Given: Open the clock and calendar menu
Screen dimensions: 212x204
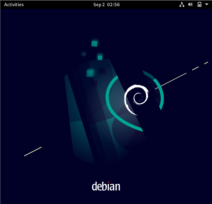Looking at the screenshot, I should 106,5.
